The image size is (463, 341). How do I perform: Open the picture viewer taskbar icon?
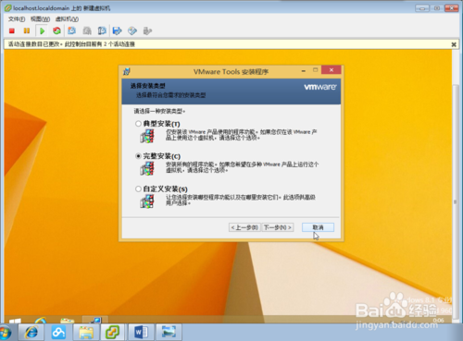pyautogui.click(x=169, y=333)
